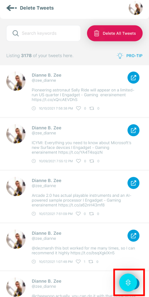The image size is (149, 297).
Task: Open the PRO-TIP lightbulb link
Action: click(130, 56)
